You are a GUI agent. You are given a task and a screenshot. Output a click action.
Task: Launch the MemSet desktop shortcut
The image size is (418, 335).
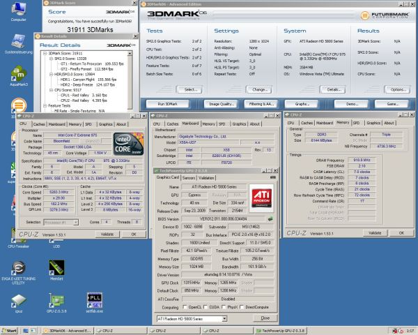pyautogui.click(x=56, y=270)
